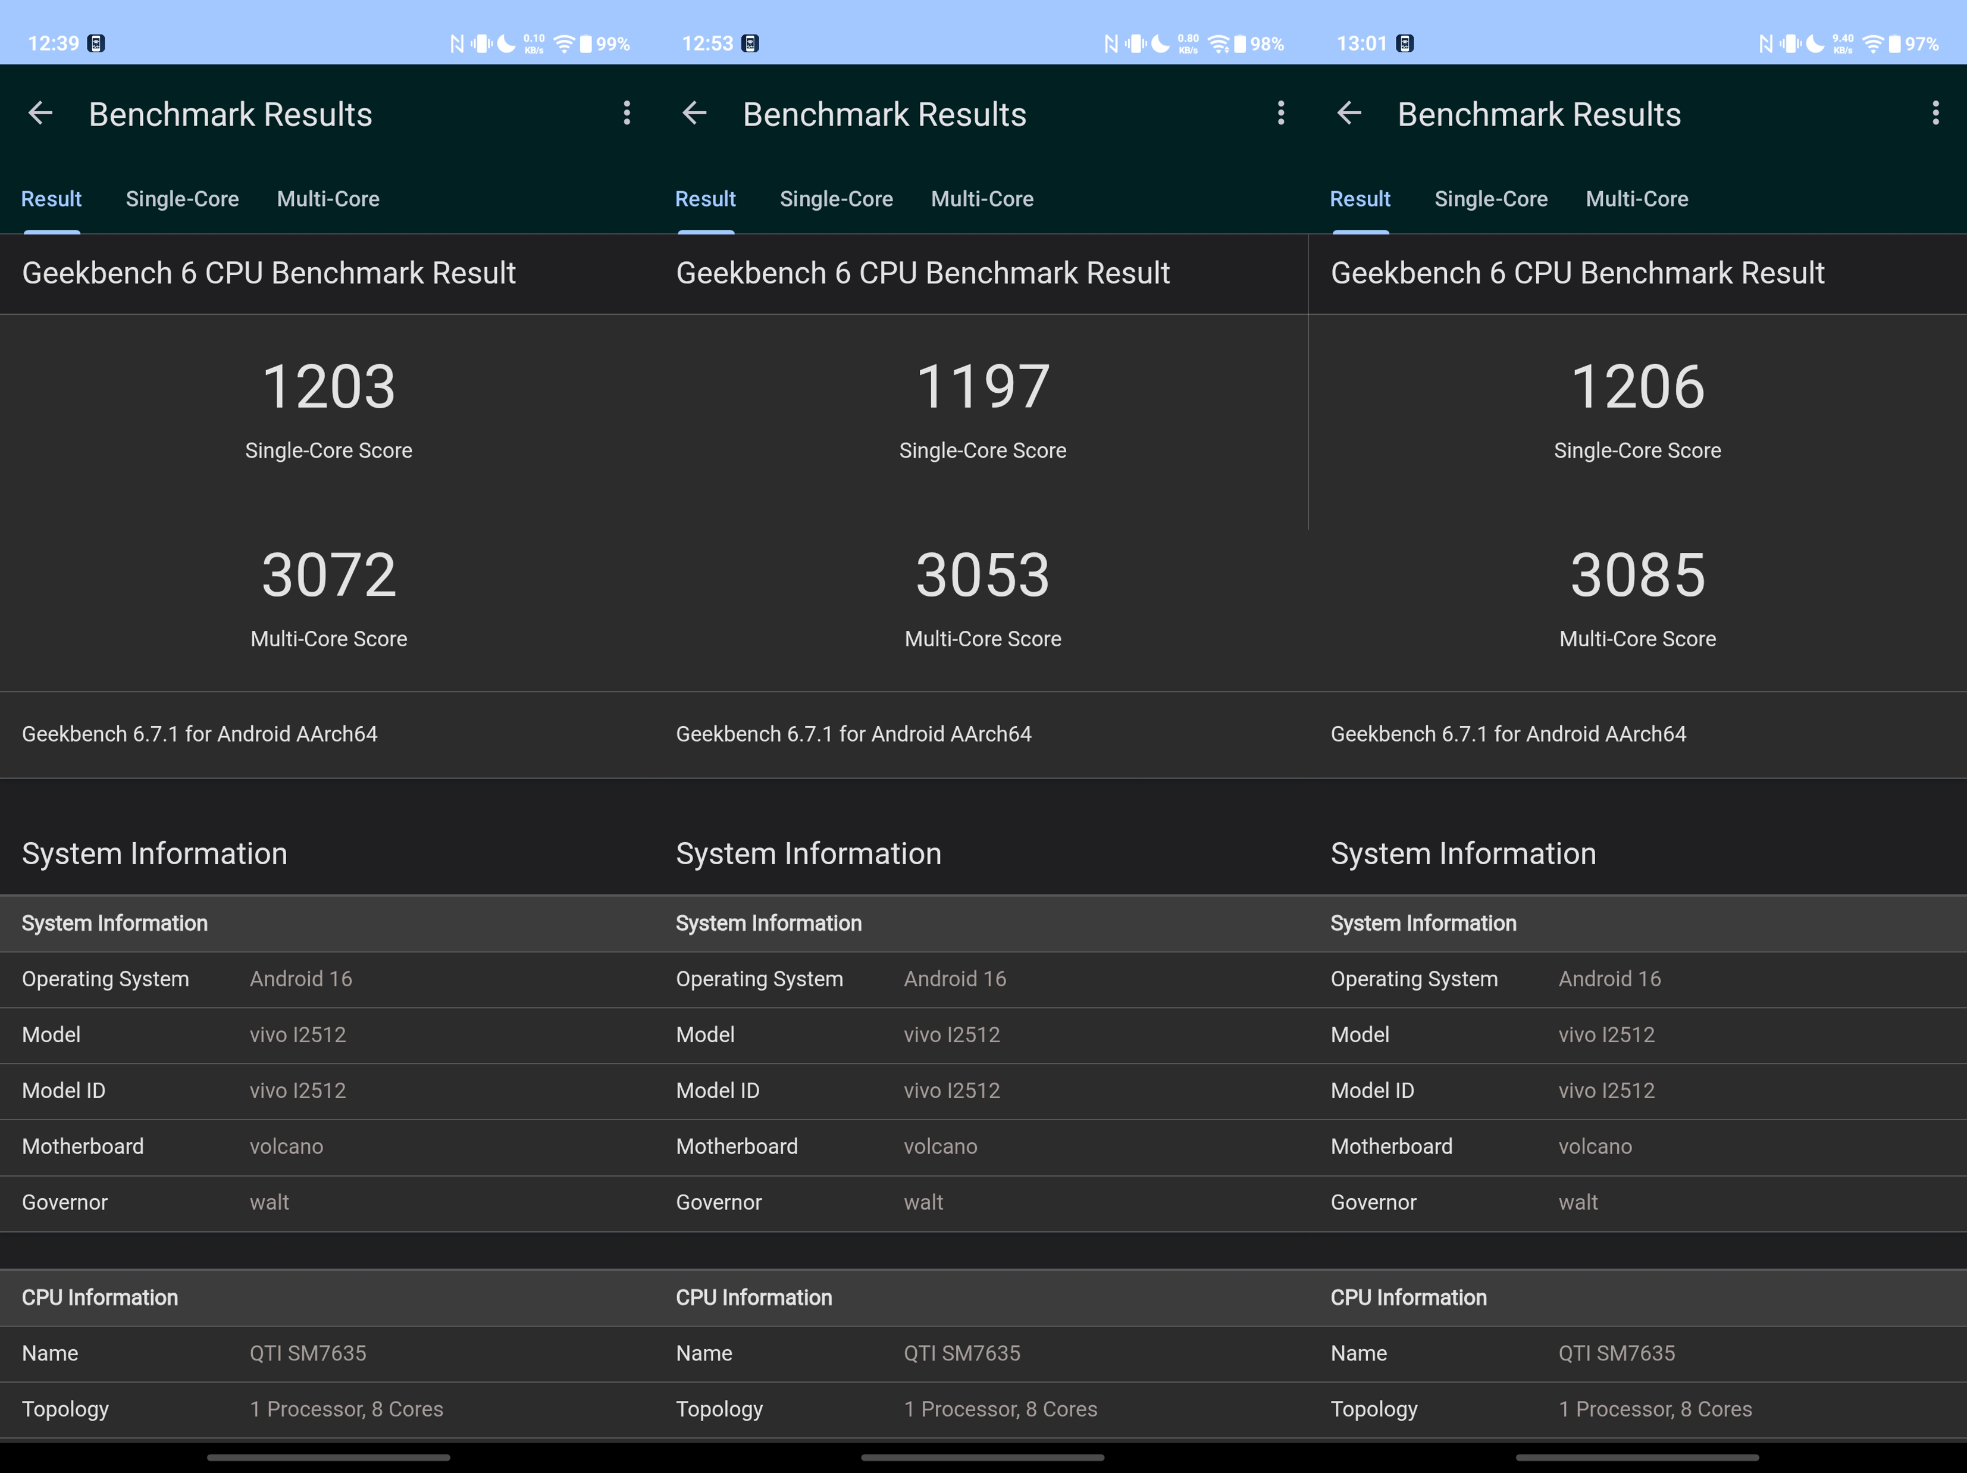Tap the 98% battery indicator
Image resolution: width=1967 pixels, height=1473 pixels.
click(1259, 43)
